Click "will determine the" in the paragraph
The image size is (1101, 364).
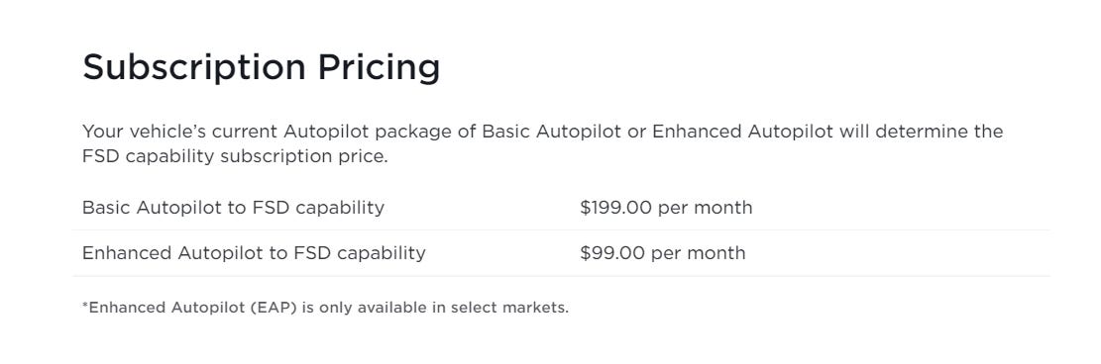tap(921, 132)
